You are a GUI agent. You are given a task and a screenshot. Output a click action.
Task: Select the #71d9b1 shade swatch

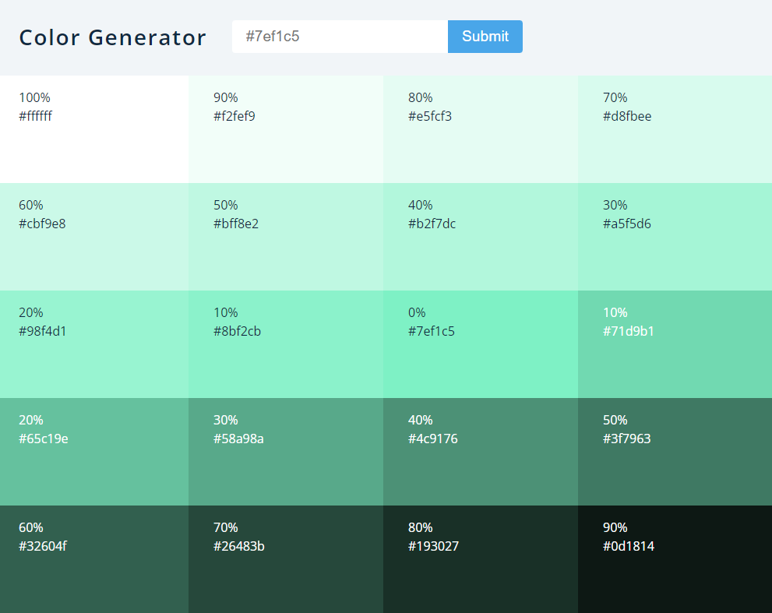[x=675, y=343]
